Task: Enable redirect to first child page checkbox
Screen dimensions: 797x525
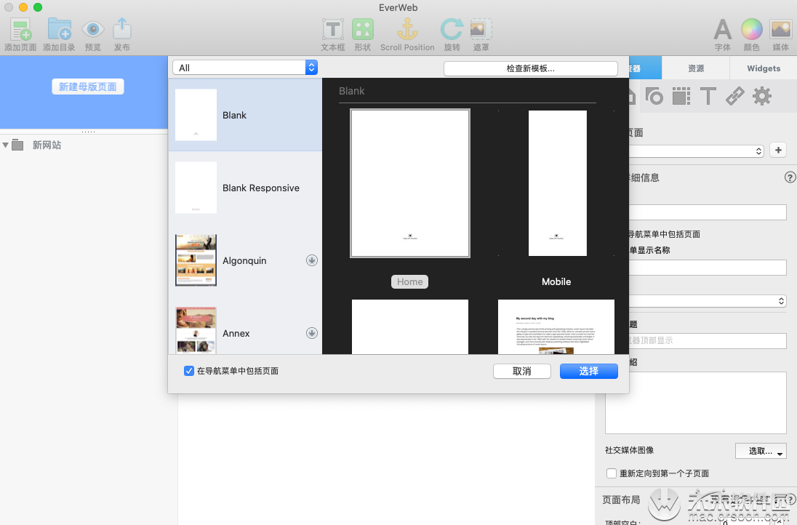Action: pos(612,473)
